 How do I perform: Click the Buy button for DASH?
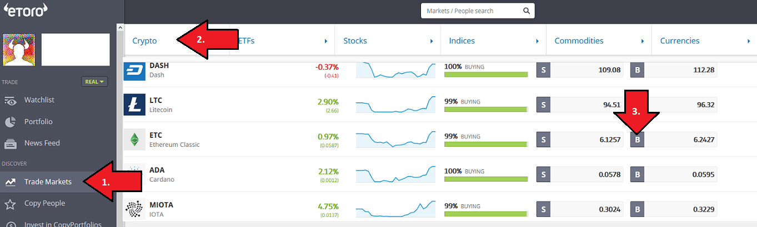coord(637,70)
